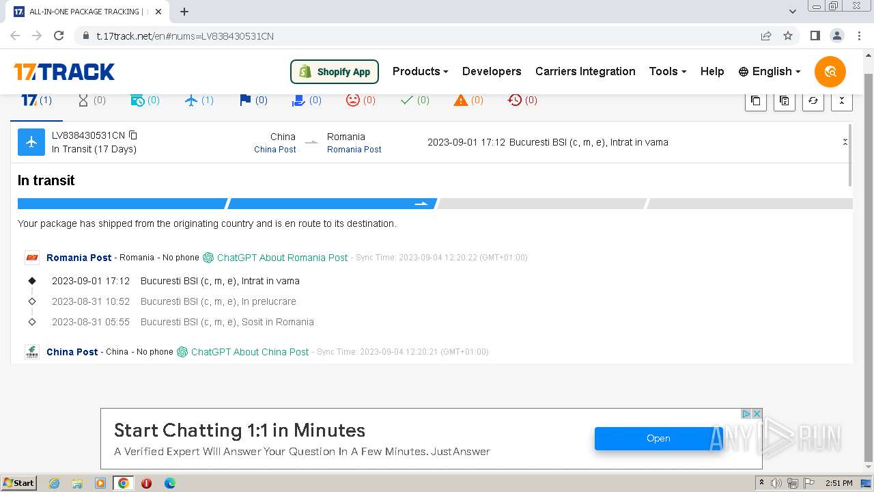Click the Romania Post carrier logo icon
Screen dimensions: 874x492
click(32, 258)
